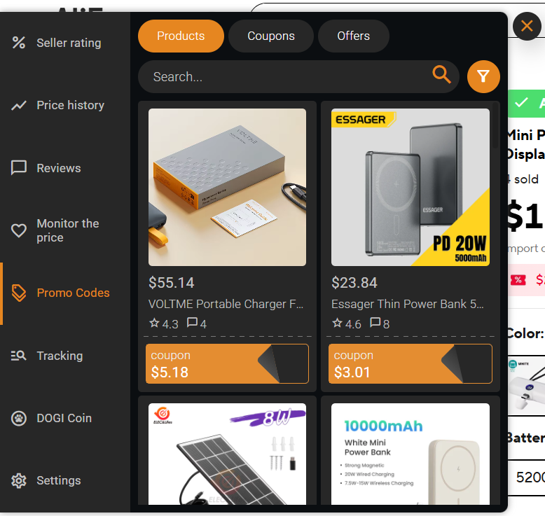Click the $23.84 price text

(x=354, y=282)
